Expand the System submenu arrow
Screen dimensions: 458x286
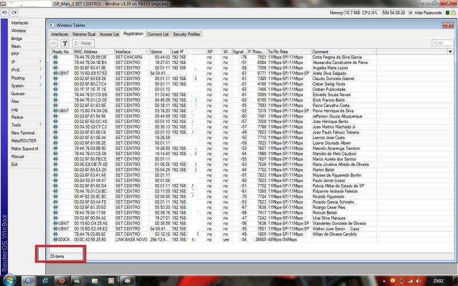point(41,85)
